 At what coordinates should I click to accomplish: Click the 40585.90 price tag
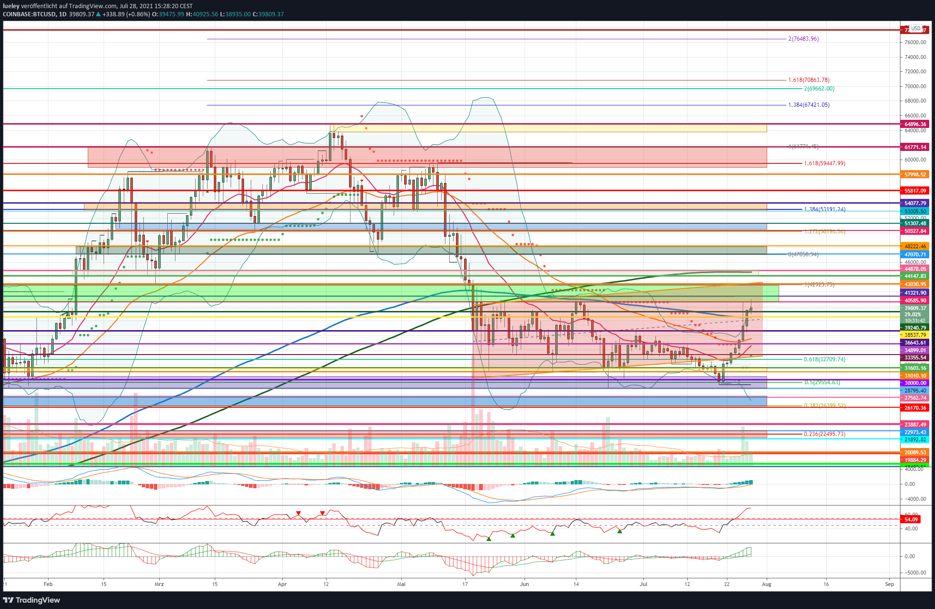coord(915,300)
